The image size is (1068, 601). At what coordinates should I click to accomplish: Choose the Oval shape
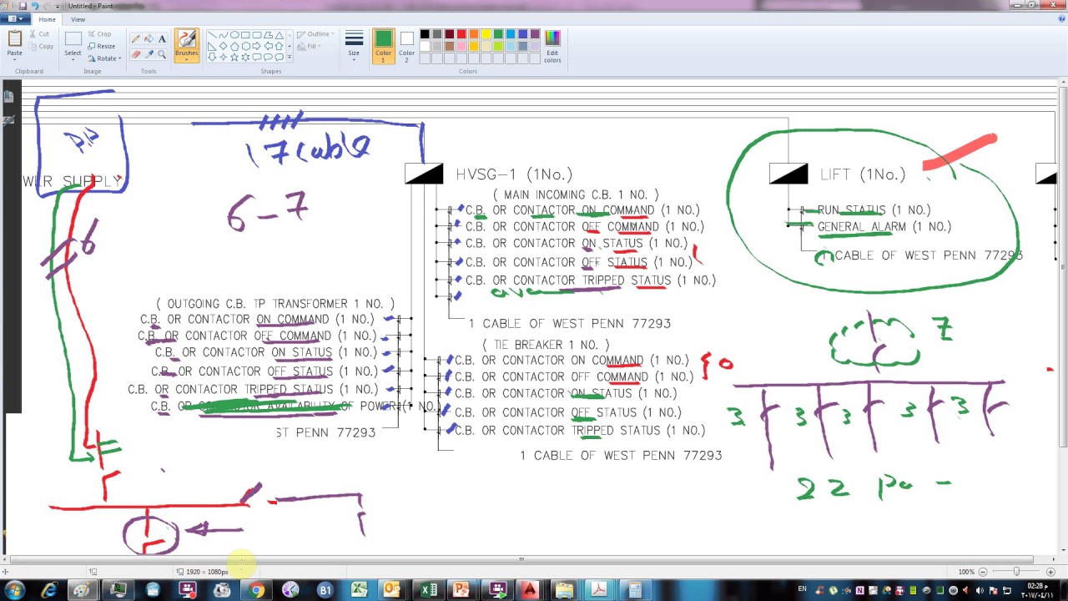(x=234, y=35)
